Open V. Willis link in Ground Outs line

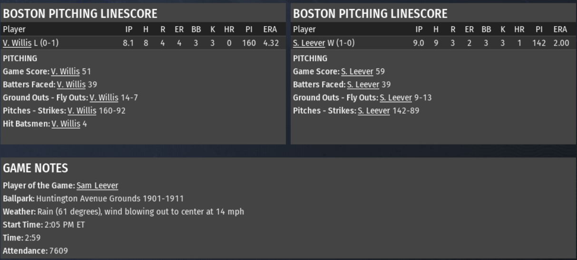tap(104, 98)
